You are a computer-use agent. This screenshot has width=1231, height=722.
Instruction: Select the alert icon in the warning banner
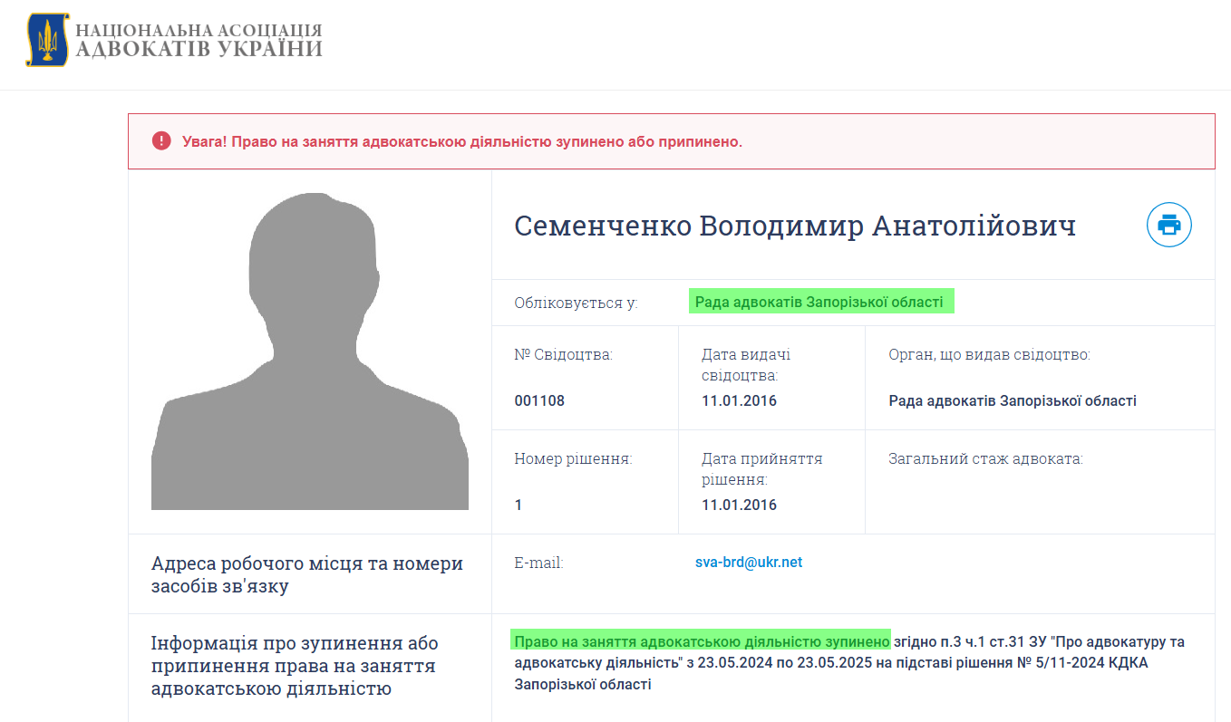(160, 140)
